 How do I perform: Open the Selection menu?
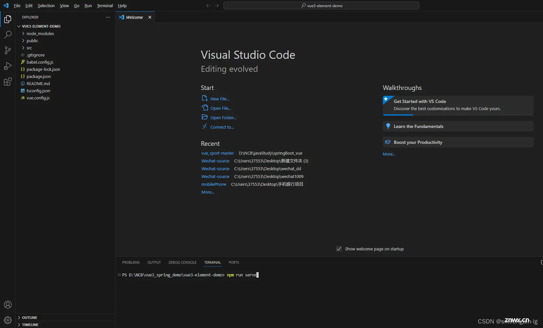point(46,6)
